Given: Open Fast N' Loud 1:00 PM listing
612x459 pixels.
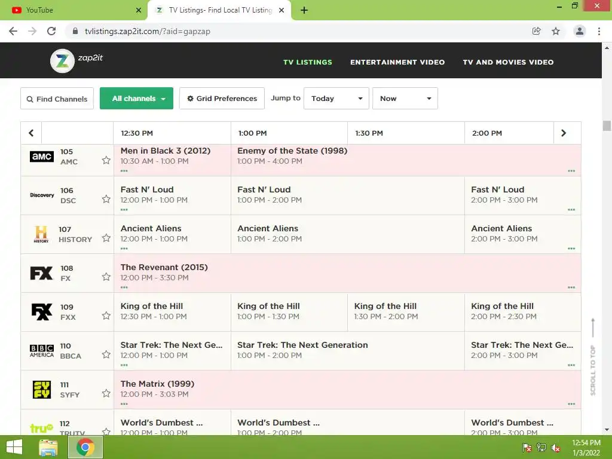Looking at the screenshot, I should coord(348,195).
